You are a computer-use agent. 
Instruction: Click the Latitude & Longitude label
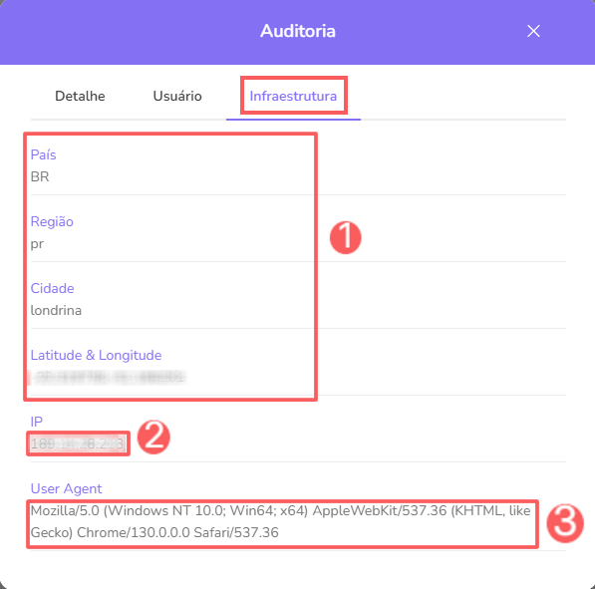pos(96,355)
